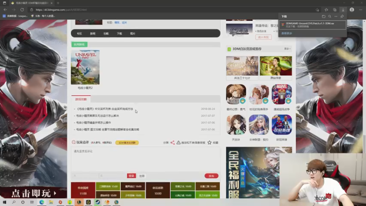Open 专区 tab in dark navigation bar
This screenshot has width=366, height=206.
[x=79, y=33]
